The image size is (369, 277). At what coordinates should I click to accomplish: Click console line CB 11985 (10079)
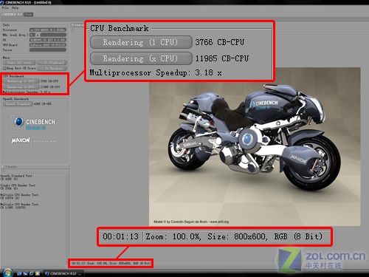13,208
